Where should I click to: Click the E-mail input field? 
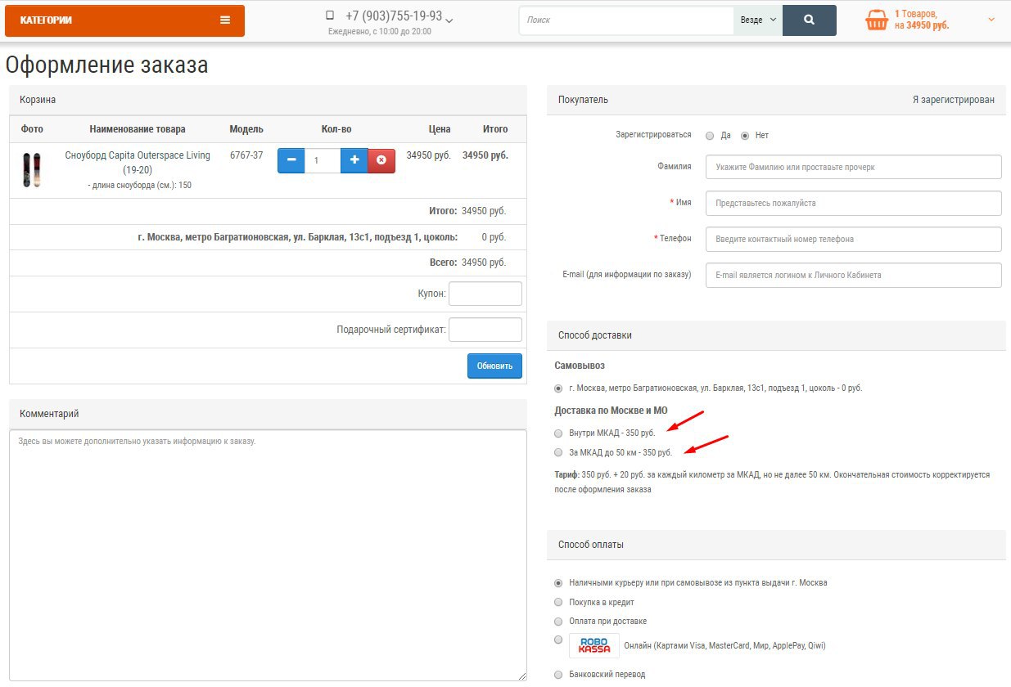855,275
